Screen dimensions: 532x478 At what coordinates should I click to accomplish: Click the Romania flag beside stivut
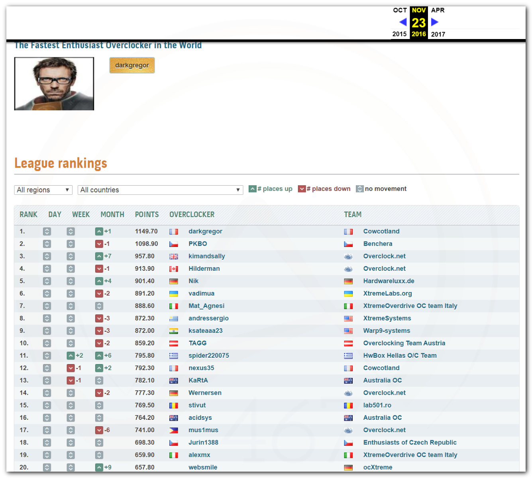[174, 406]
